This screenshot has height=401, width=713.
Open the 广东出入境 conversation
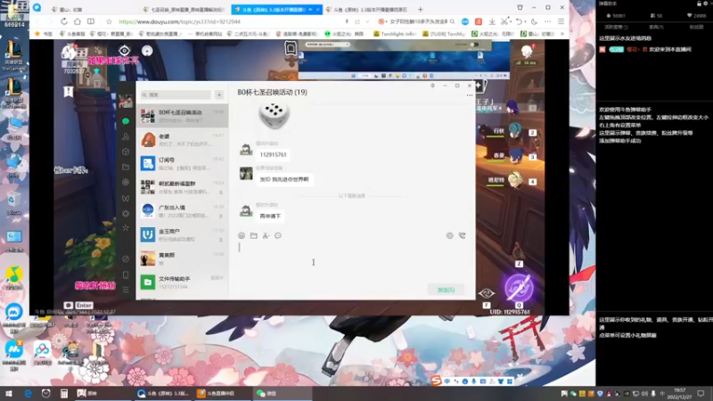(183, 211)
